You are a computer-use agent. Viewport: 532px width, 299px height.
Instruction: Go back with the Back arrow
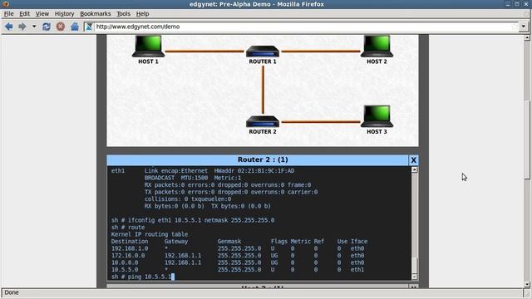point(8,27)
